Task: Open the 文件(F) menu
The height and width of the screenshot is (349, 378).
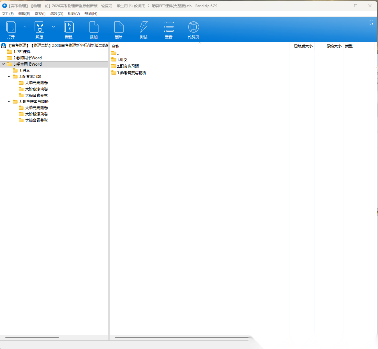Action: click(x=8, y=14)
